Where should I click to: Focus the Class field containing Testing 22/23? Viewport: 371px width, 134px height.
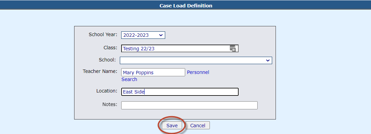click(180, 48)
